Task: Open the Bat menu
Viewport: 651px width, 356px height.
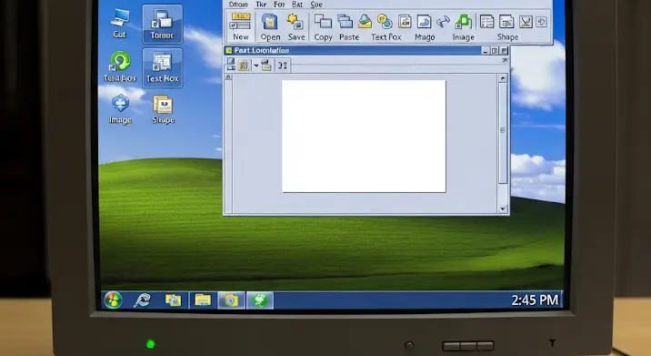Action: point(296,5)
